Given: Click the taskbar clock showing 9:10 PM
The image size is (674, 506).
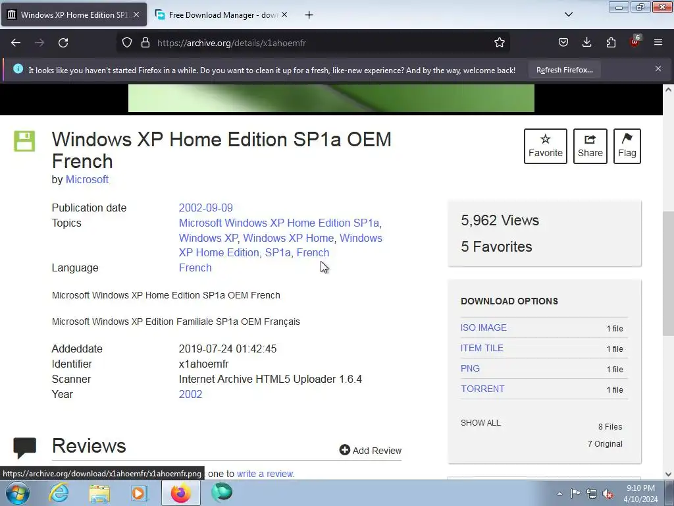Looking at the screenshot, I should coord(640,493).
